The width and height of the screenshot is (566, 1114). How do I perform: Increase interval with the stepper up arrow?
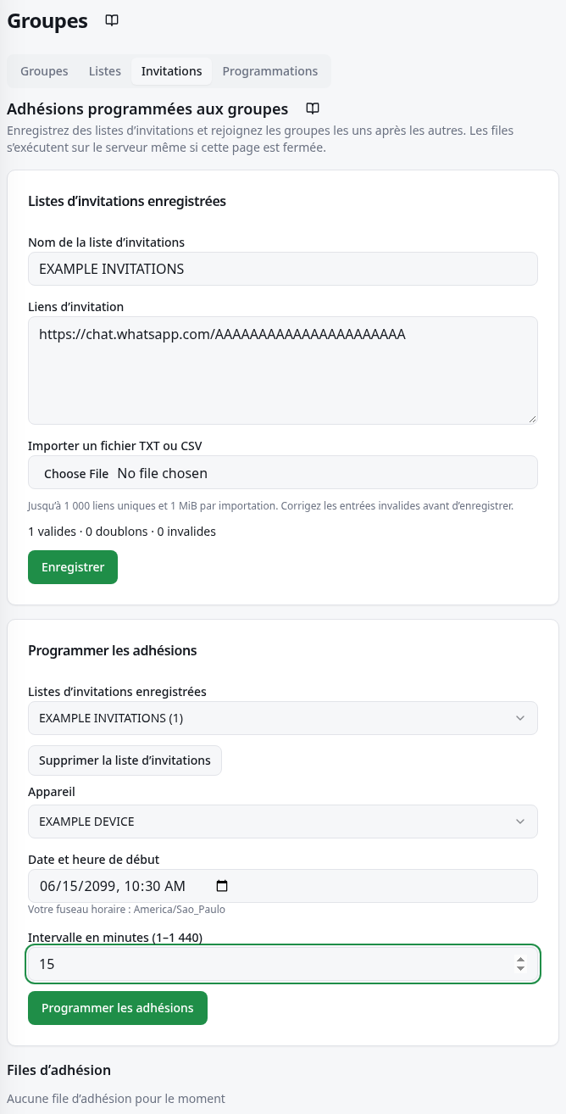tap(520, 959)
